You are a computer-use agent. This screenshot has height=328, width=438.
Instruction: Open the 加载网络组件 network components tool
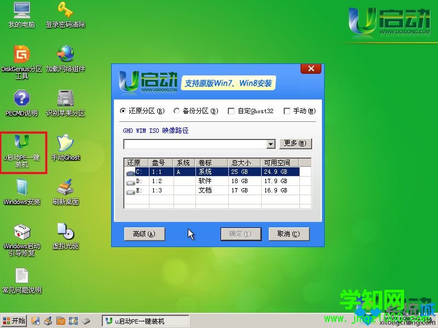click(66, 58)
